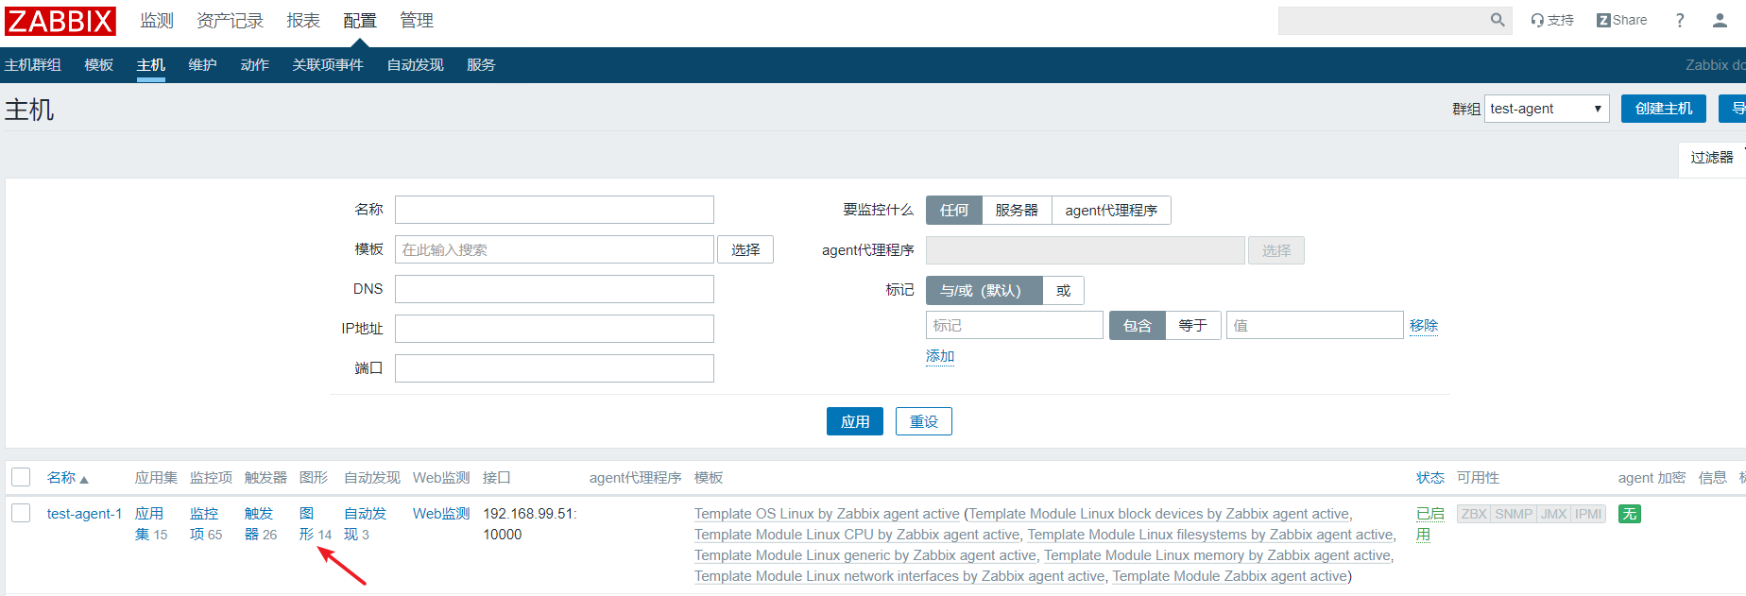Select agent代理程序 monitoring option

coord(1111,211)
